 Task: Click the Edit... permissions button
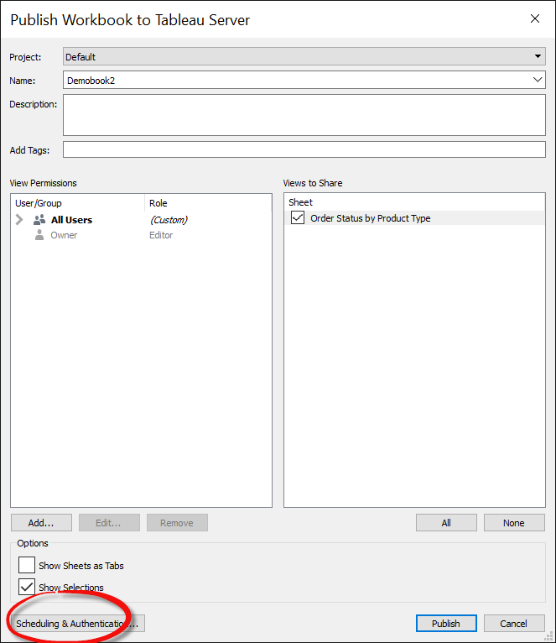click(109, 523)
